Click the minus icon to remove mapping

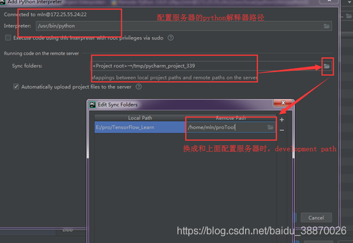click(282, 130)
